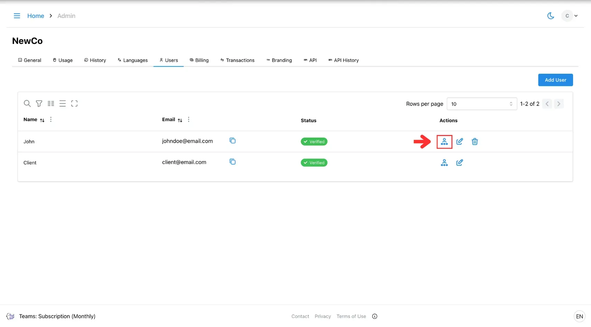This screenshot has height=327, width=591.
Task: Open the Transactions tab
Action: [x=237, y=60]
